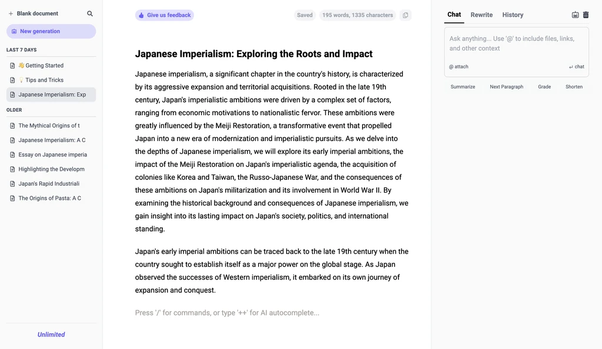The height and width of the screenshot is (349, 602).
Task: Click the Getting Started document icon
Action: click(x=12, y=66)
